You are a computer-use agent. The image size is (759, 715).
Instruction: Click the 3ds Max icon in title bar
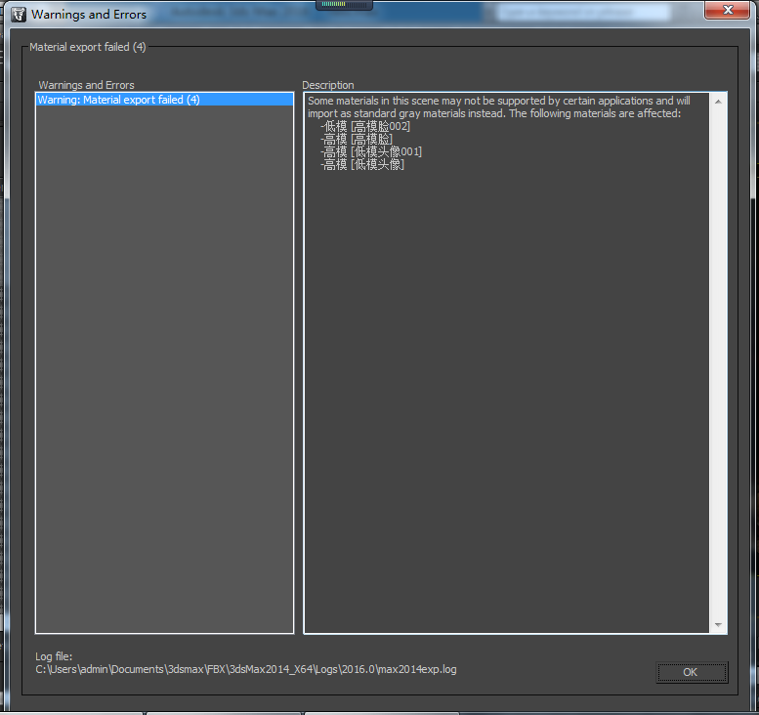[x=19, y=15]
